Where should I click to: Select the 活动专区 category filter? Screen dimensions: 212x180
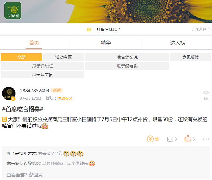[x=64, y=57]
